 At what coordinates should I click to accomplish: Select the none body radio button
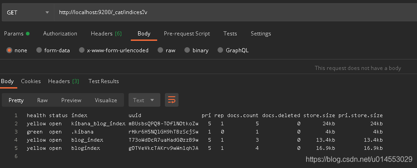point(9,50)
